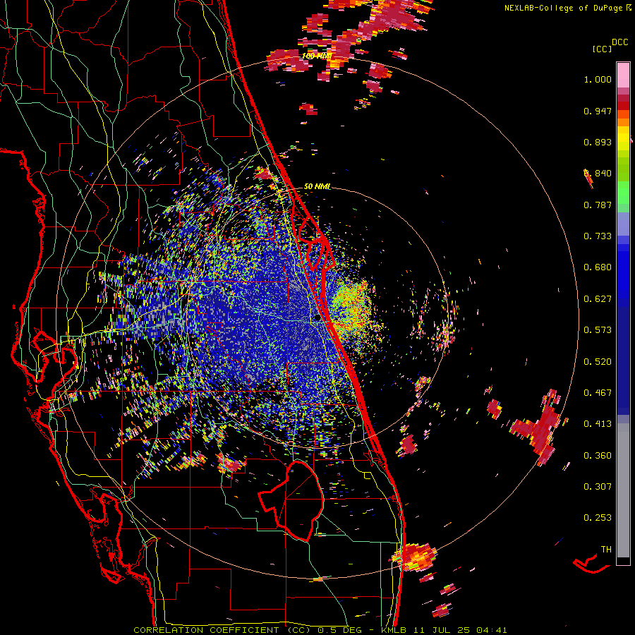Select the 0.787 legend value
This screenshot has height=635, width=635.
(598, 205)
